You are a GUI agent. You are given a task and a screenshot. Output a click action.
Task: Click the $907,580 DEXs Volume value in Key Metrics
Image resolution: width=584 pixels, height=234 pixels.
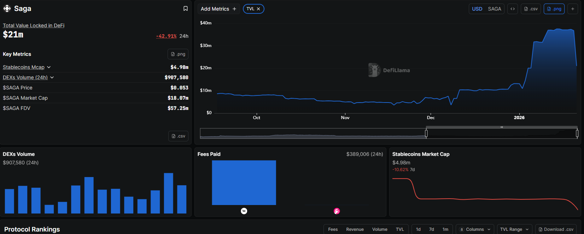[x=176, y=77]
